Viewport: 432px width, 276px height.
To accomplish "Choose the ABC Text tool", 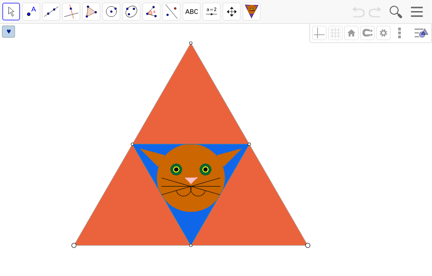I will pos(192,12).
